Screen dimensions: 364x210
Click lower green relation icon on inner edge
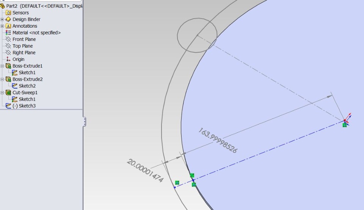pos(194,185)
